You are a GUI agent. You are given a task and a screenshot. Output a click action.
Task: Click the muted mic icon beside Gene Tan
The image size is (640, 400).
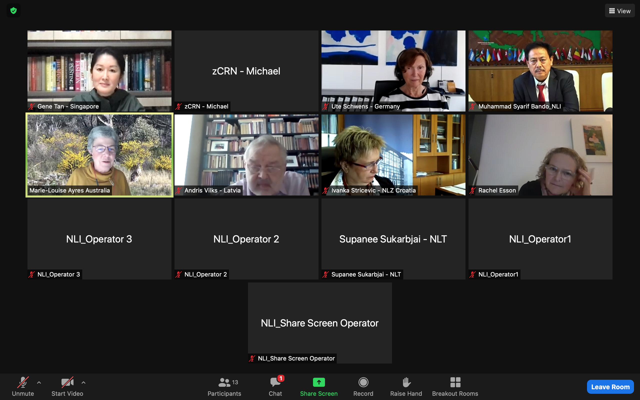32,106
